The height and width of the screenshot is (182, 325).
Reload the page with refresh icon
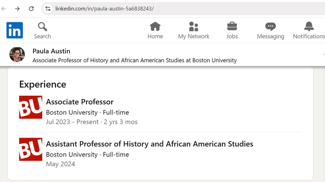point(31,8)
